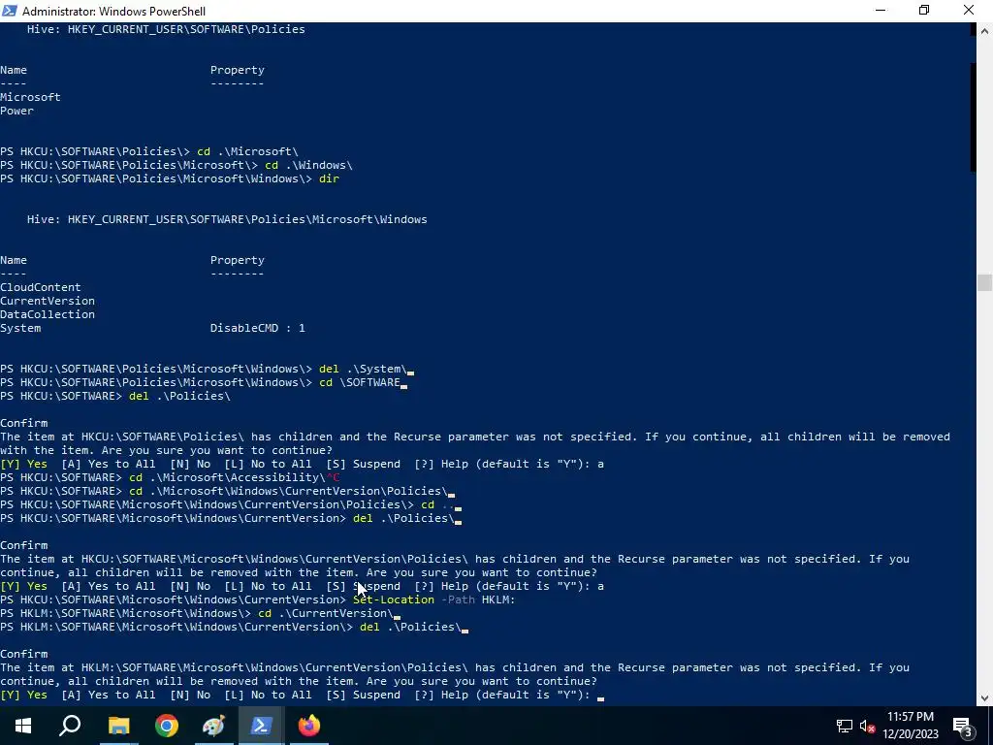The height and width of the screenshot is (745, 993).
Task: Click 'Hive: HKEY_CURRENT_USER\SOFTWARE\Policies\Microsoft\Windows' line
Action: point(227,219)
